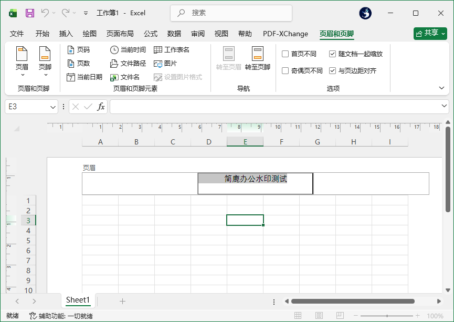454x322 pixels.
Task: Disable scale with document option
Action: 332,53
